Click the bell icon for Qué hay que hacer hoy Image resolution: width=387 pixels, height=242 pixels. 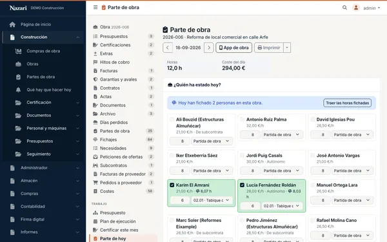pos(18,90)
